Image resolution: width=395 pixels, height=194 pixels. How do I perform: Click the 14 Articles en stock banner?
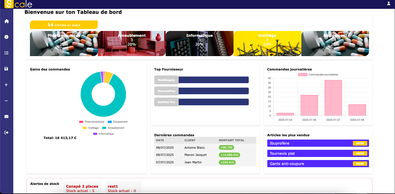(64, 25)
